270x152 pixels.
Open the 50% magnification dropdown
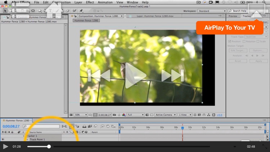tap(81, 115)
